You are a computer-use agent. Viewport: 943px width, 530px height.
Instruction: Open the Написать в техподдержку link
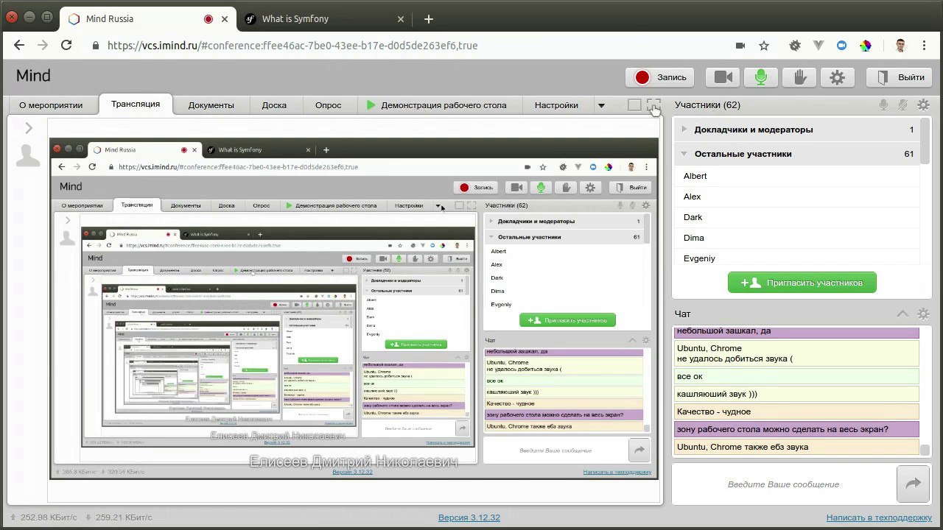(x=880, y=517)
